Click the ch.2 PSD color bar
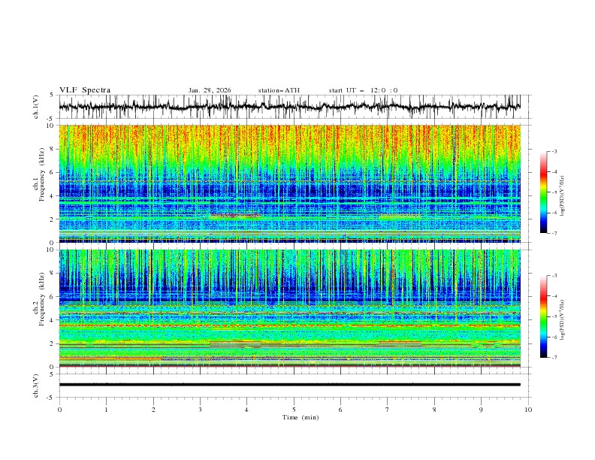Viewport: 595px width, 460px height. 543,316
